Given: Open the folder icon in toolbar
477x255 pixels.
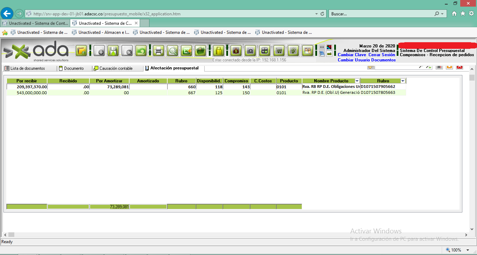Looking at the screenshot, I should coord(81,51).
